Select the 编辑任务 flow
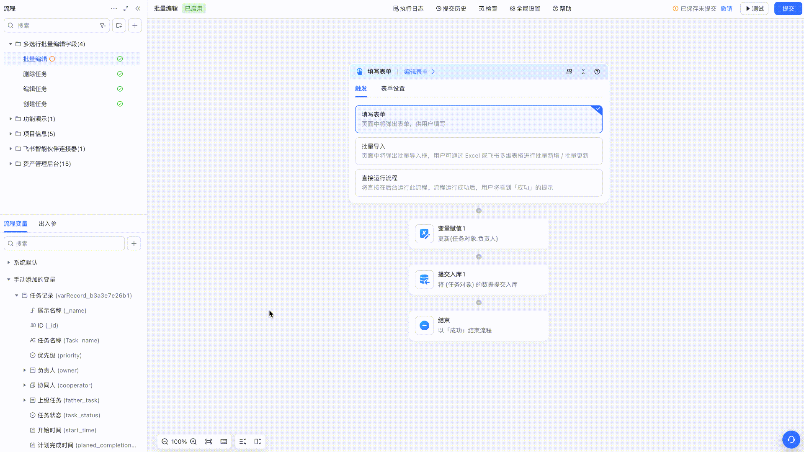This screenshot has width=804, height=452. coord(72,89)
